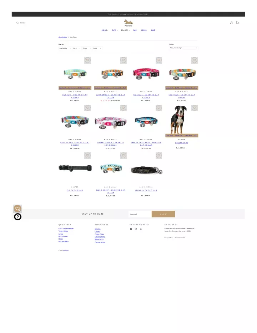Click the Sign Up newsletter button

[x=163, y=214]
